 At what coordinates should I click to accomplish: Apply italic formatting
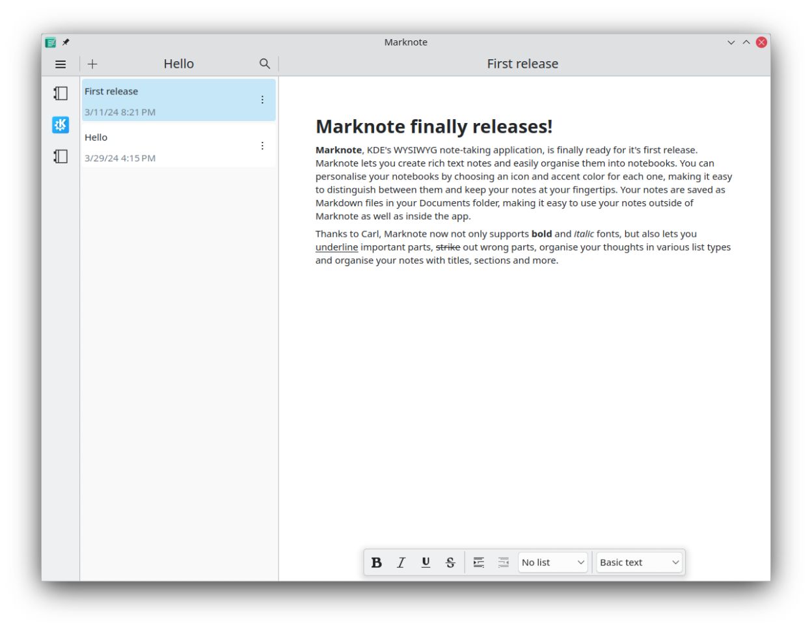[401, 562]
